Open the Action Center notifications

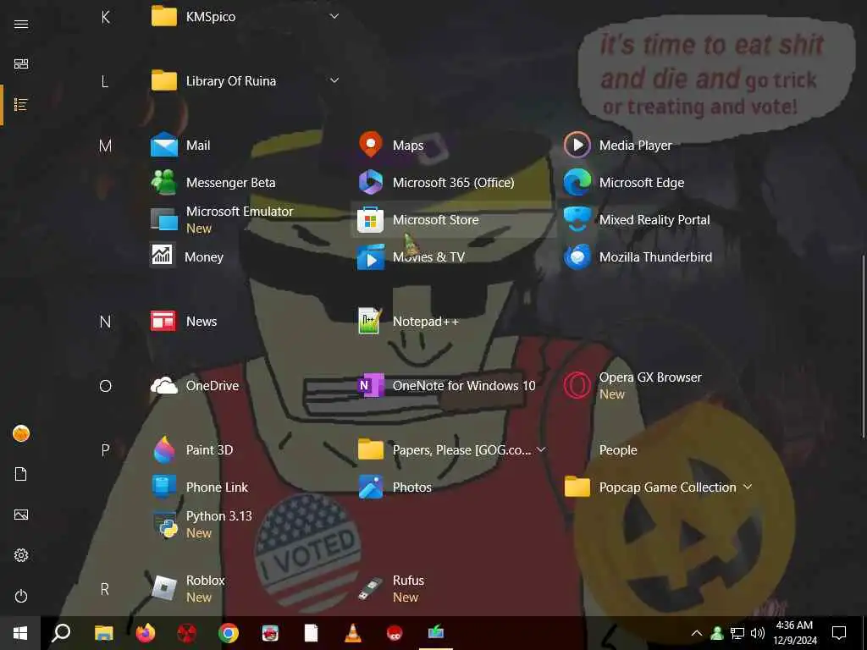(839, 633)
